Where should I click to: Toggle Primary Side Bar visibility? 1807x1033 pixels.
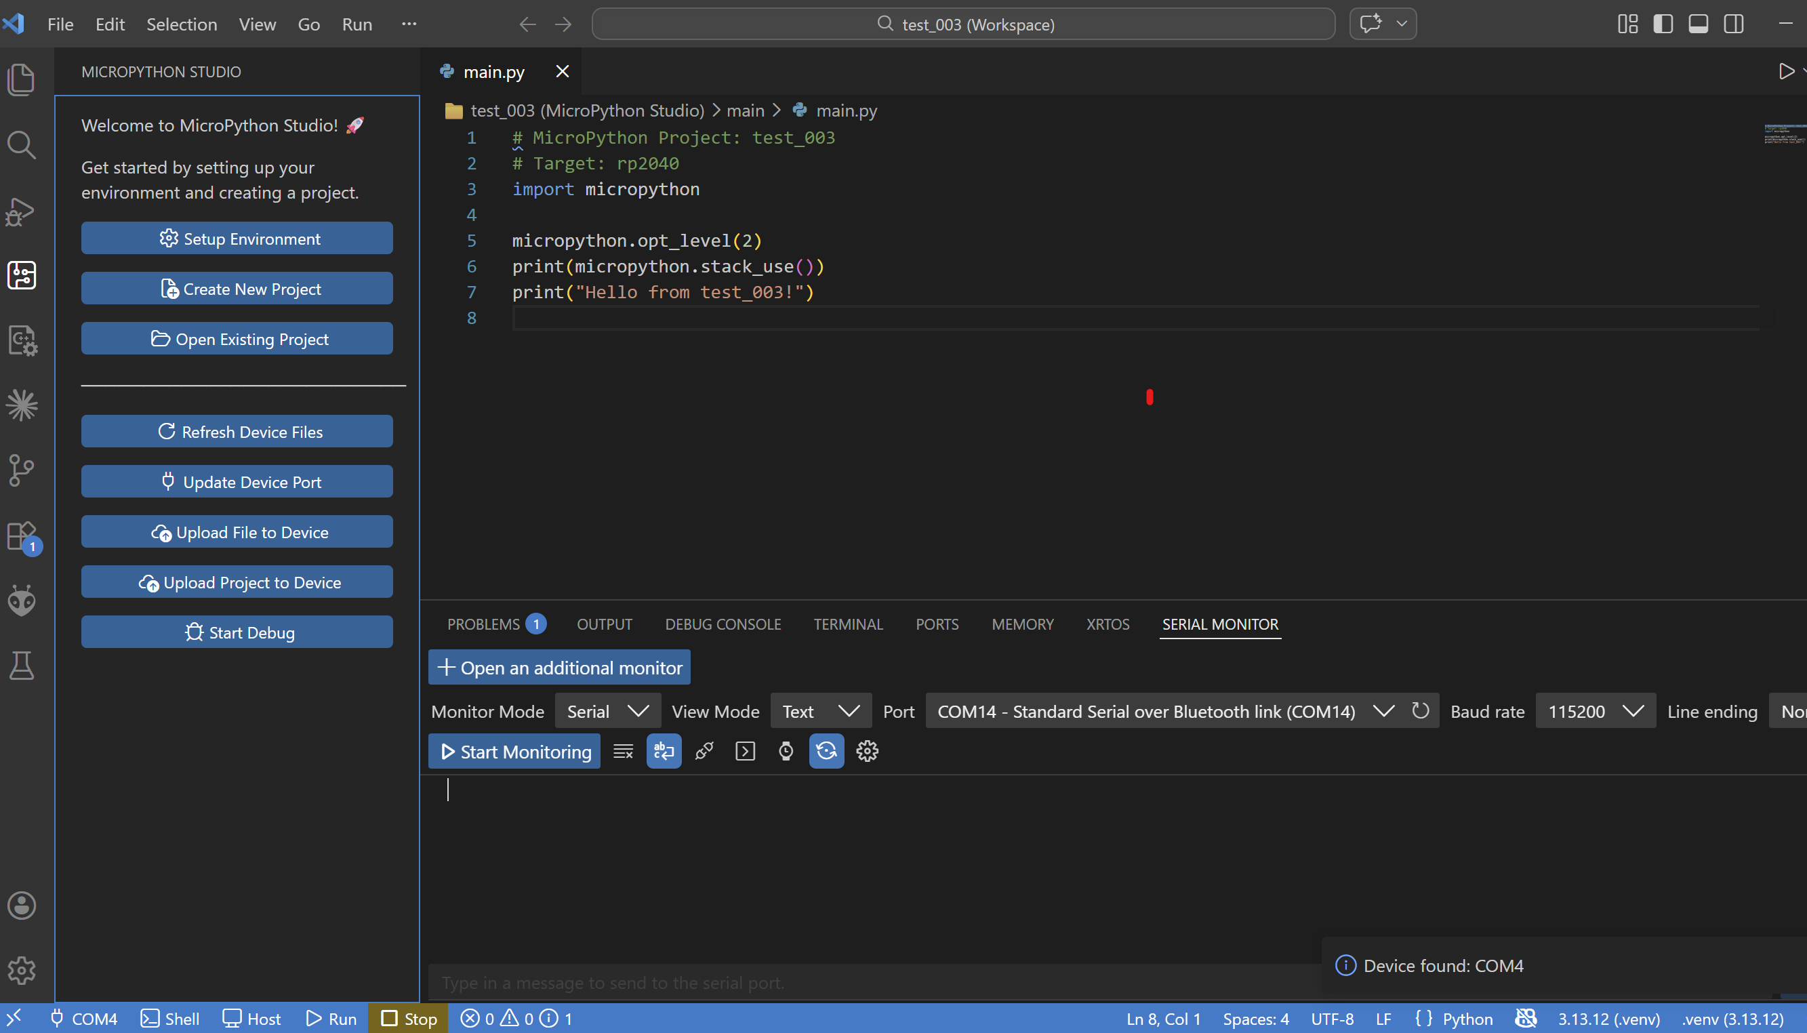pyautogui.click(x=1663, y=24)
